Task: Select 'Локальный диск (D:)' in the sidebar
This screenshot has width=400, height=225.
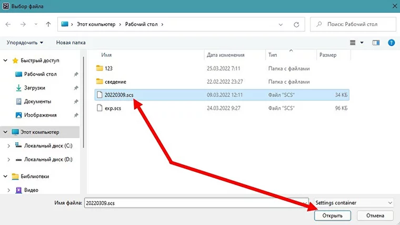Action: tap(48, 159)
